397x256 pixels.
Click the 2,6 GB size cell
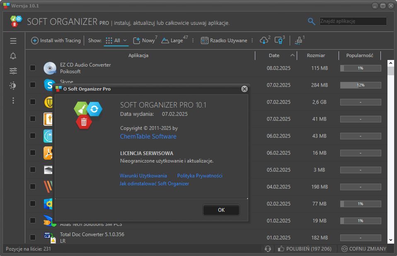tap(319, 102)
